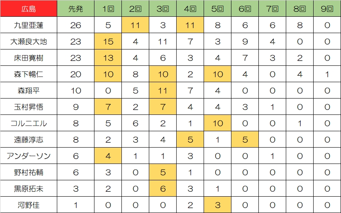The image size is (341, 213).
Task: Click the 大瀬良大地 player name cell
Action: point(29,41)
